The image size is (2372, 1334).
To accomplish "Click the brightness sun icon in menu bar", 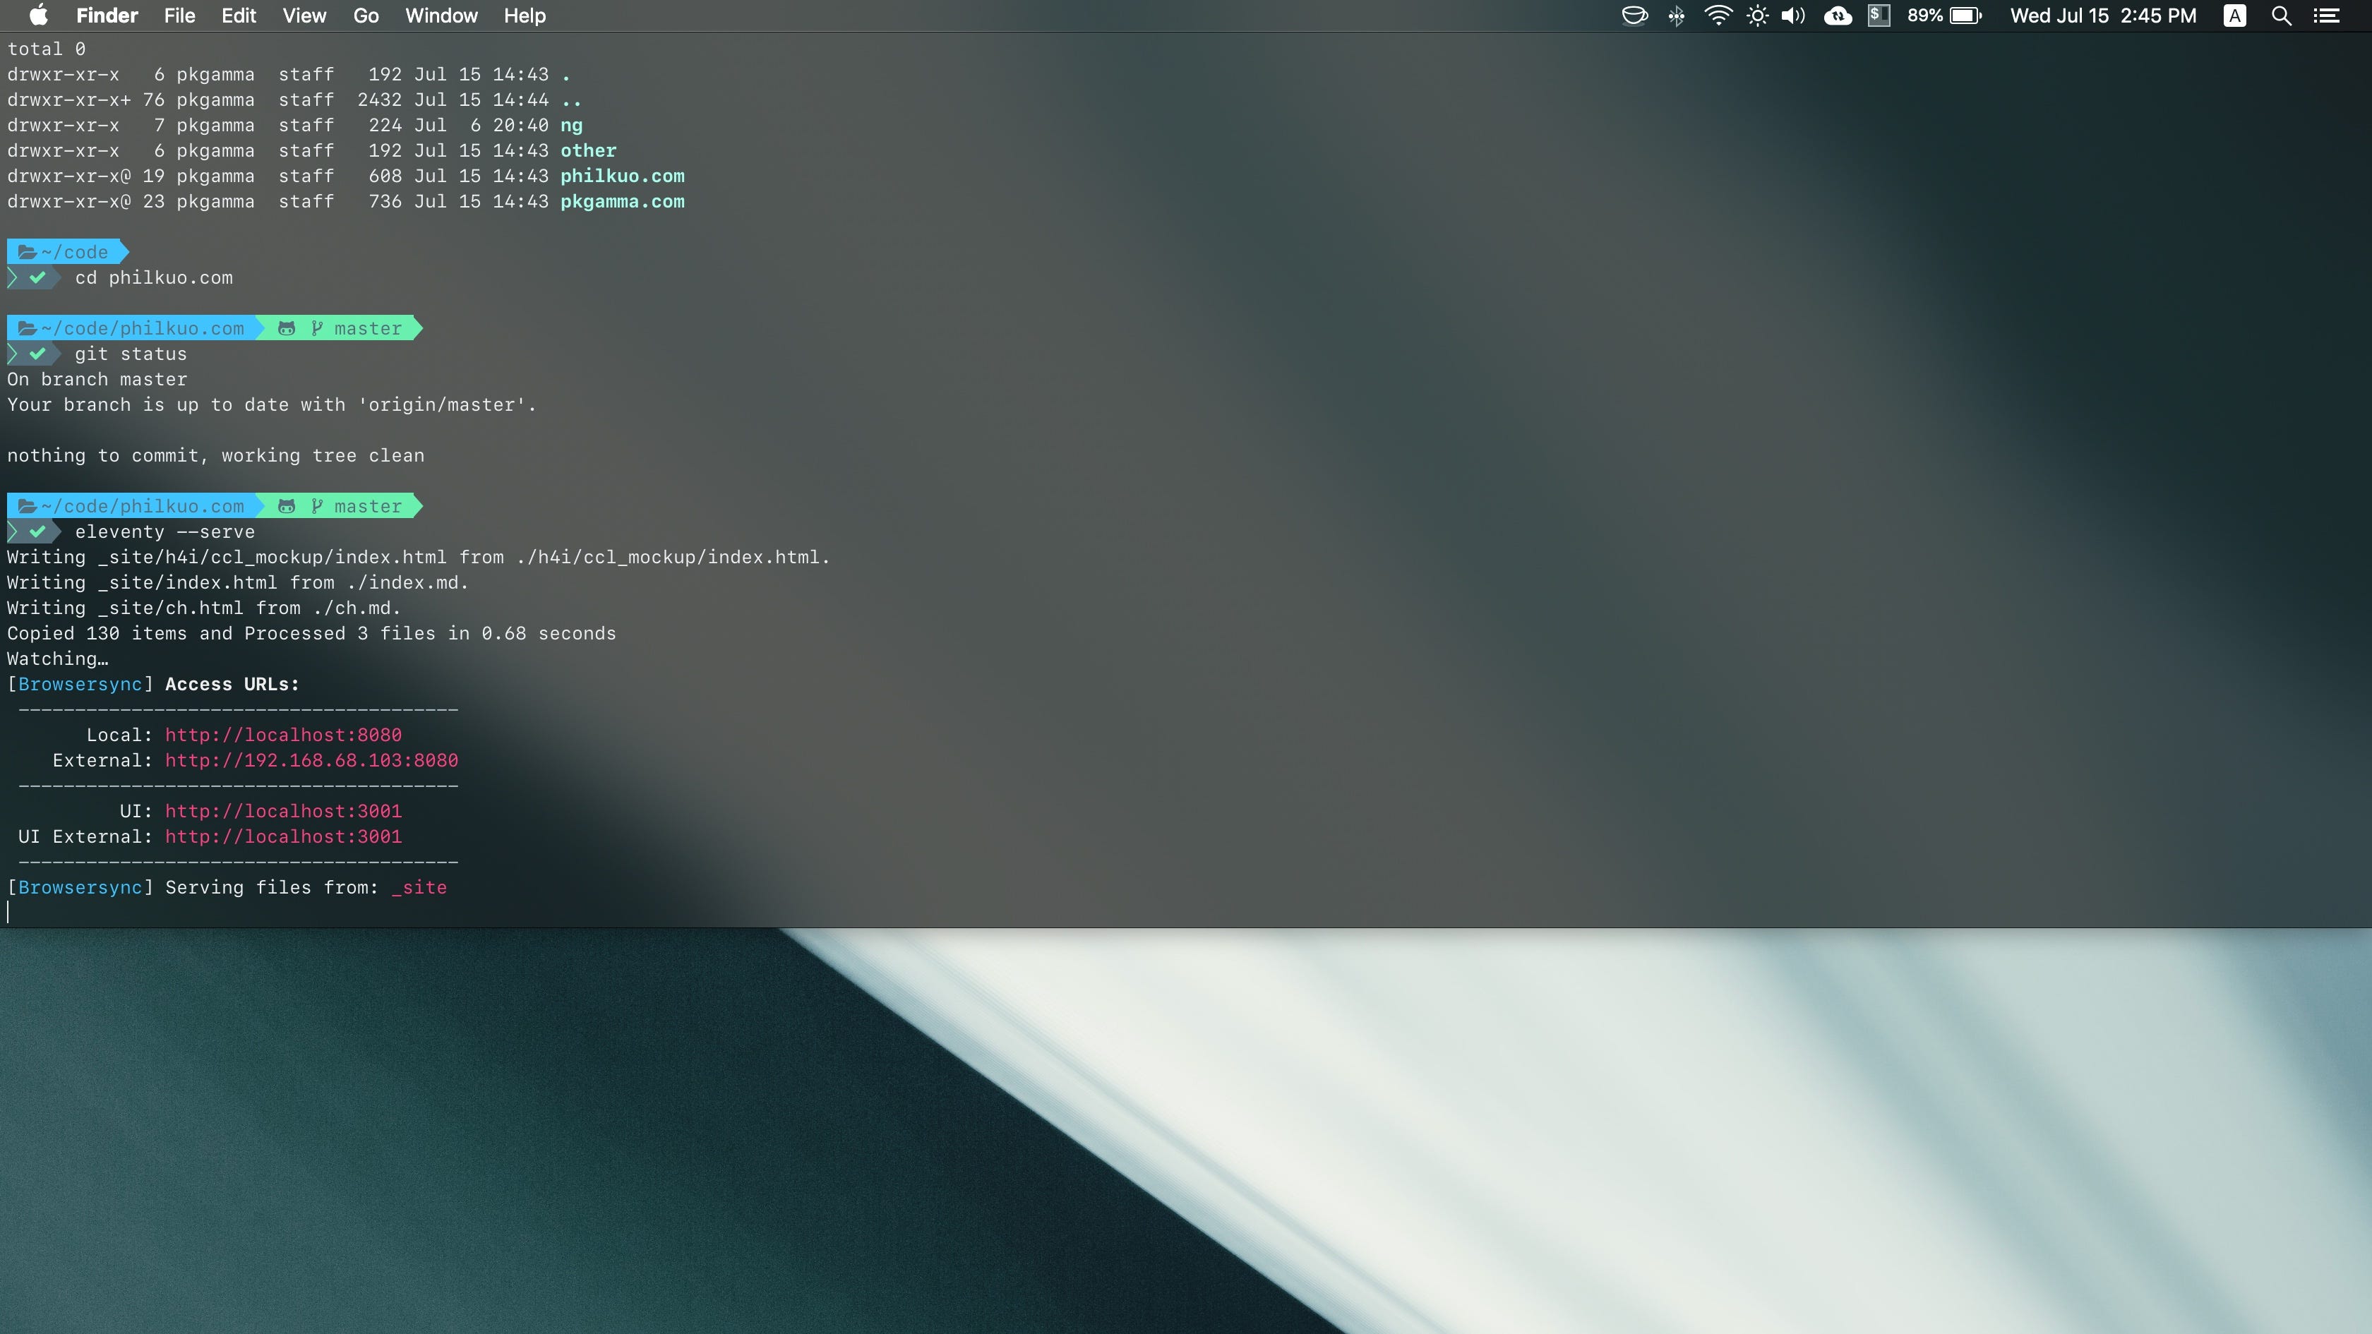I will (x=1757, y=16).
